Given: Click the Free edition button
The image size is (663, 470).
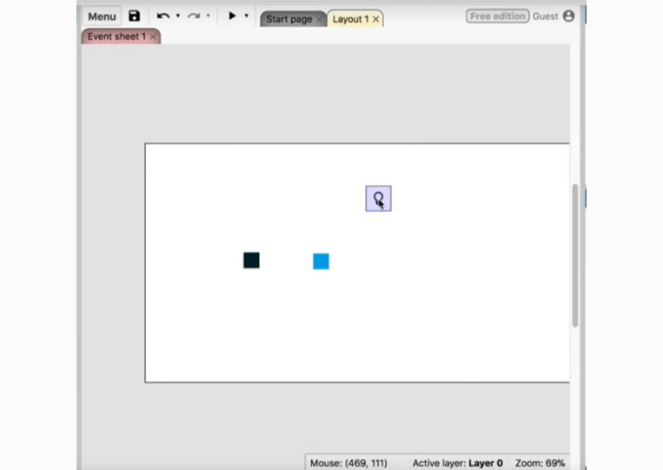Looking at the screenshot, I should [x=497, y=16].
